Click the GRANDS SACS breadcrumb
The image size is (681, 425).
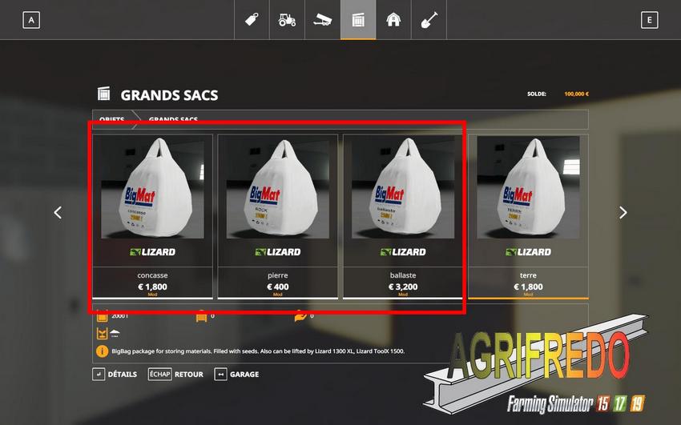173,119
